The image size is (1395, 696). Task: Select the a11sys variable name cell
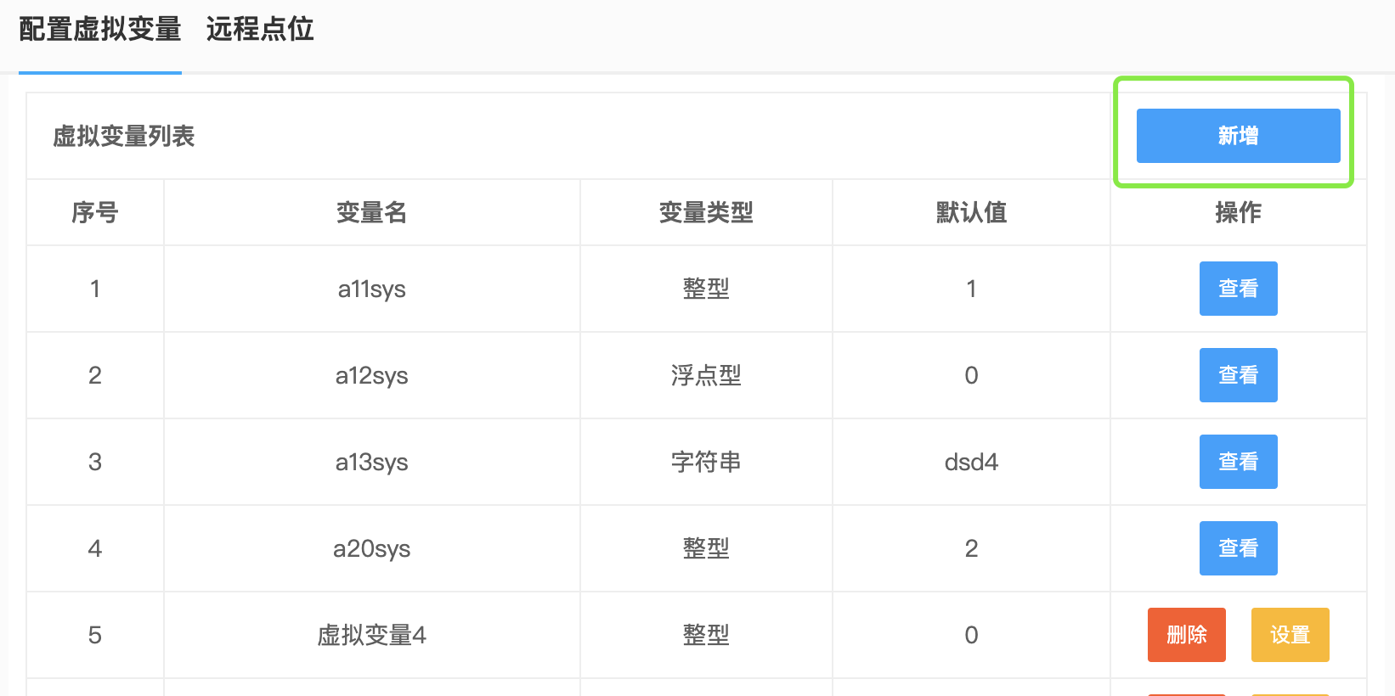(x=372, y=289)
